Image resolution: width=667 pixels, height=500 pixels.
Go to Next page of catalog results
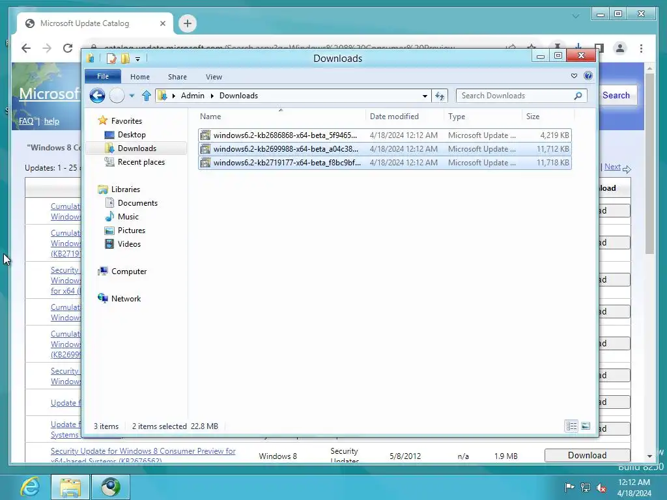(612, 167)
